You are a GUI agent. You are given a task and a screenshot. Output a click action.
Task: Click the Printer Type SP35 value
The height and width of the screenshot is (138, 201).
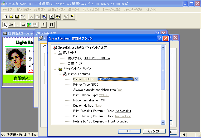coord(95,85)
